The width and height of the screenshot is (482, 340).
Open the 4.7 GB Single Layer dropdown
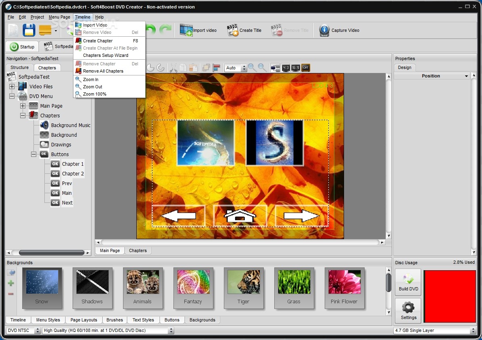click(x=435, y=330)
